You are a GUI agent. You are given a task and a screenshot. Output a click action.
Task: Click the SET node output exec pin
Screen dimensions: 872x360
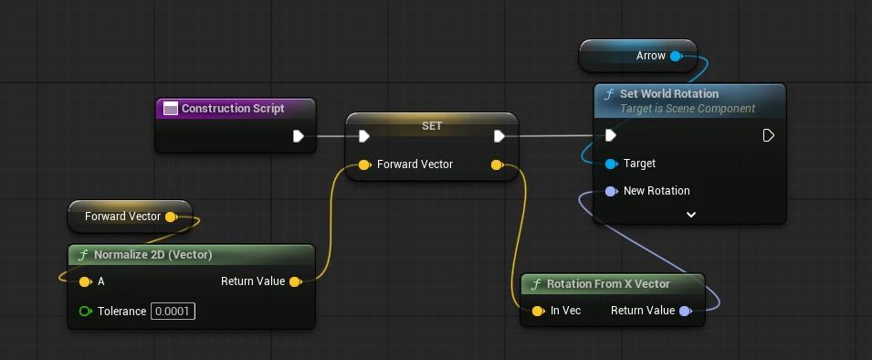click(499, 136)
